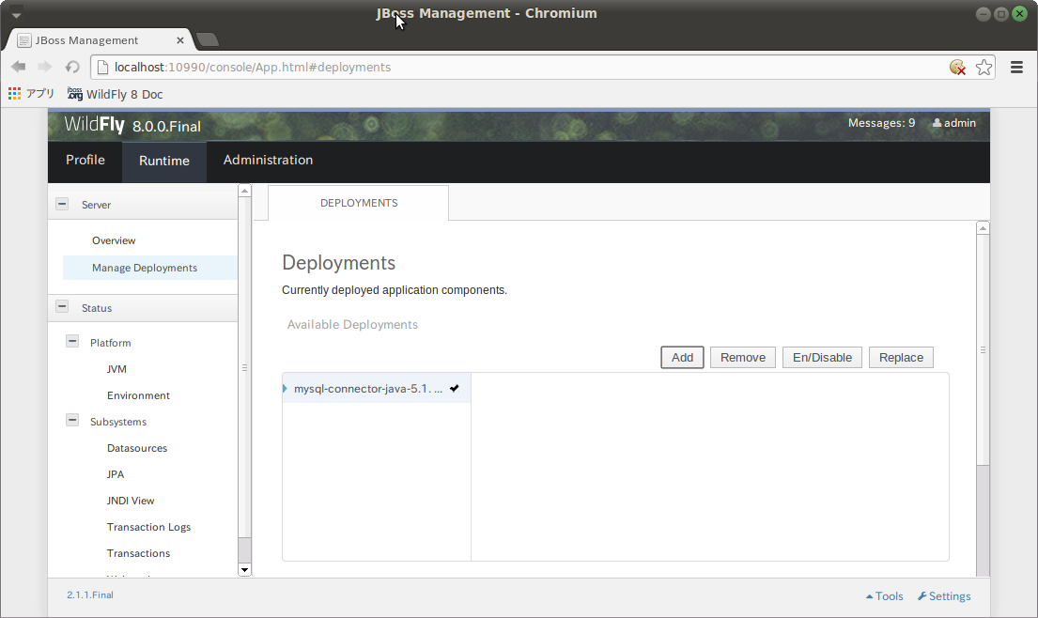Collapse the Platform tree group
Viewport: 1038px width, 618px height.
[72, 341]
